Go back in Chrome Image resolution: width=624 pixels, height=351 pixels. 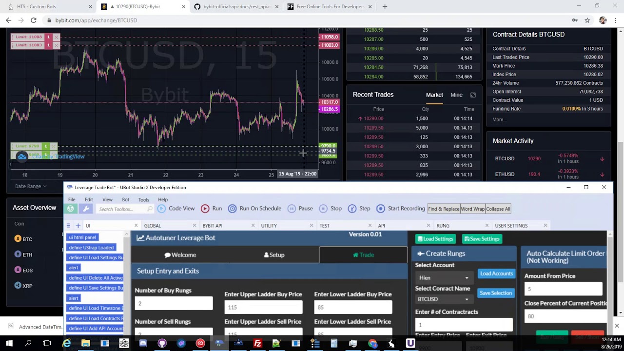(x=8, y=20)
